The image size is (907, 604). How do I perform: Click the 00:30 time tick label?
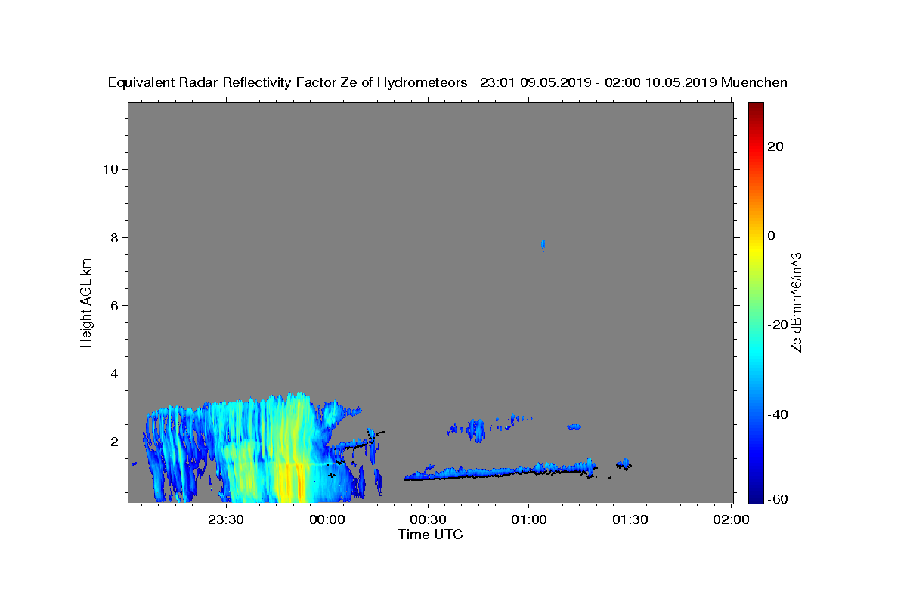click(x=428, y=519)
